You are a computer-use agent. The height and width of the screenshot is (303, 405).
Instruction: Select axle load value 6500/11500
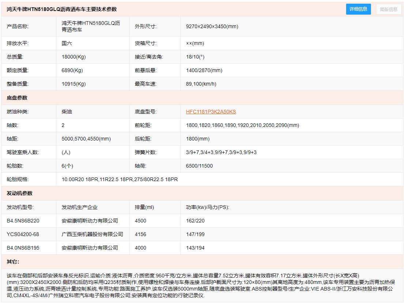point(199,166)
